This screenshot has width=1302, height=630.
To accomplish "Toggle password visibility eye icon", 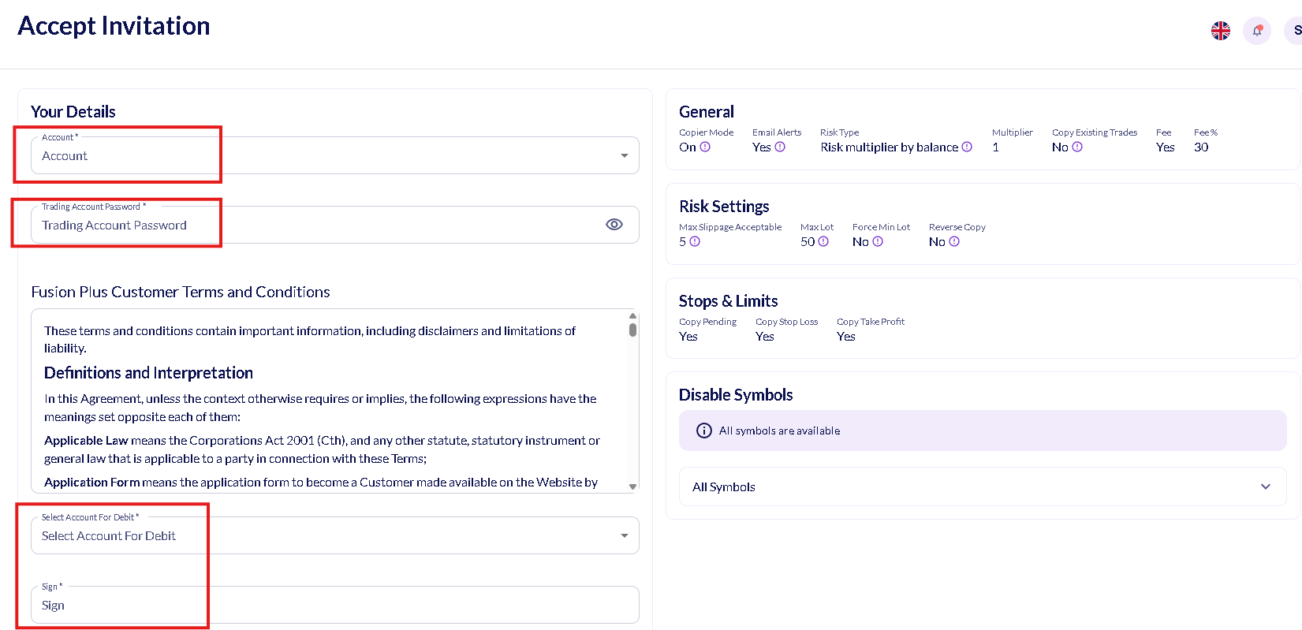I will click(x=614, y=225).
